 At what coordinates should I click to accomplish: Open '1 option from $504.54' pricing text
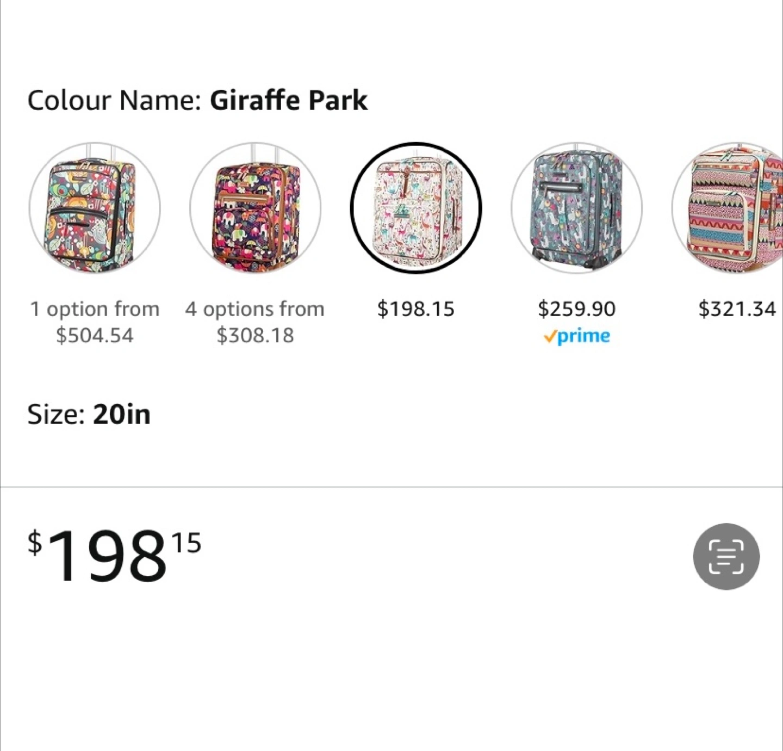click(x=95, y=322)
